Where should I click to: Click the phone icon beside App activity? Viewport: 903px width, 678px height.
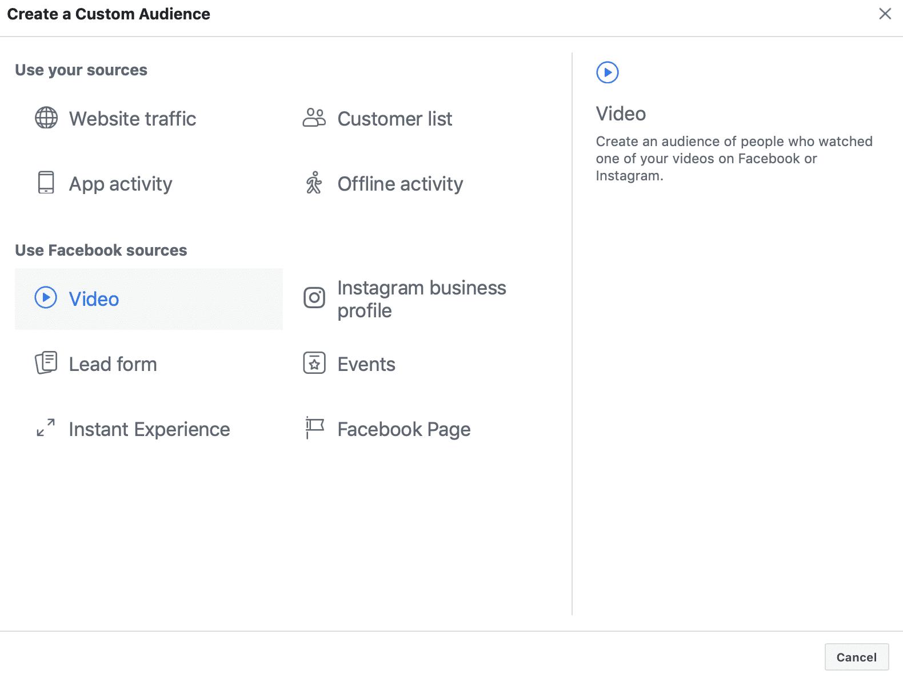(46, 183)
